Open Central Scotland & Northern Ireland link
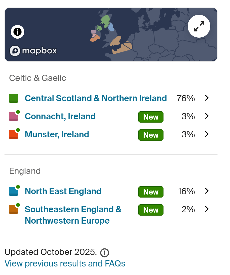 [96, 98]
